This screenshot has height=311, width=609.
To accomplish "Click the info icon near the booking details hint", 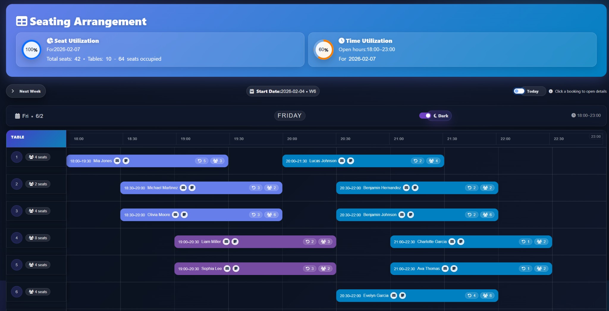I will (551, 91).
